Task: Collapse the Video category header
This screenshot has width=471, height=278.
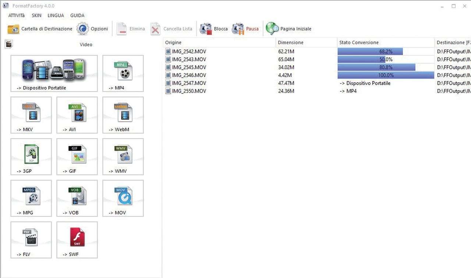Action: tap(86, 44)
